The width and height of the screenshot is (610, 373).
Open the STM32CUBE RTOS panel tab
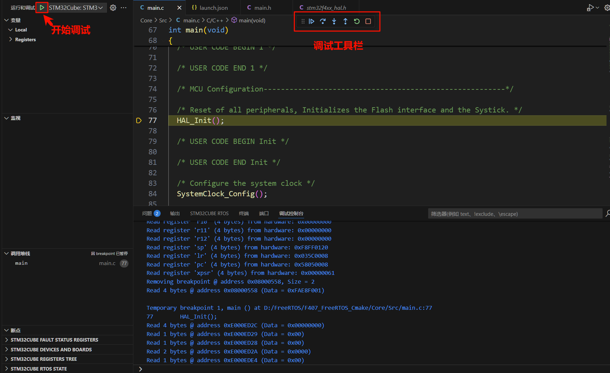pos(209,213)
